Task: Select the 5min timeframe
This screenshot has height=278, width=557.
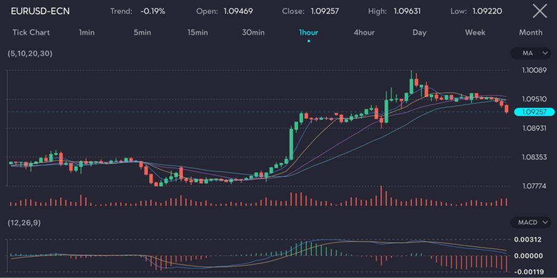Action: [142, 32]
